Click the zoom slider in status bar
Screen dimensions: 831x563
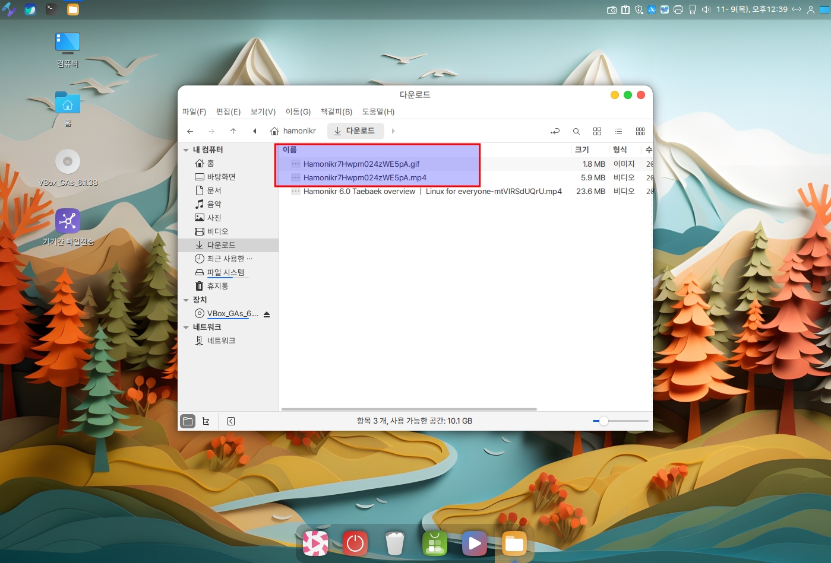(603, 421)
